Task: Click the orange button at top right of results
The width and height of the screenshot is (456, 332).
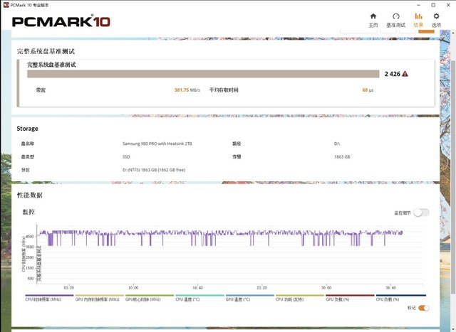Action: [426, 31]
